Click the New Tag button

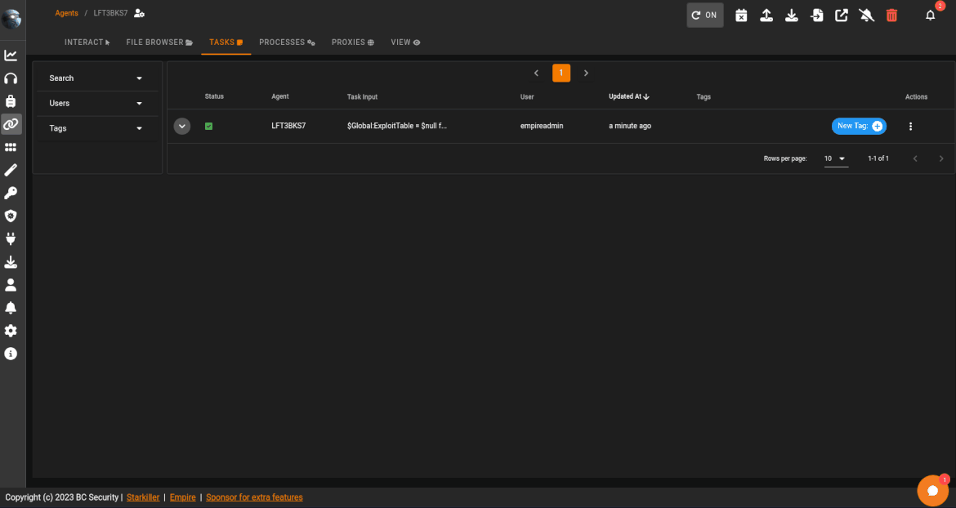859,126
